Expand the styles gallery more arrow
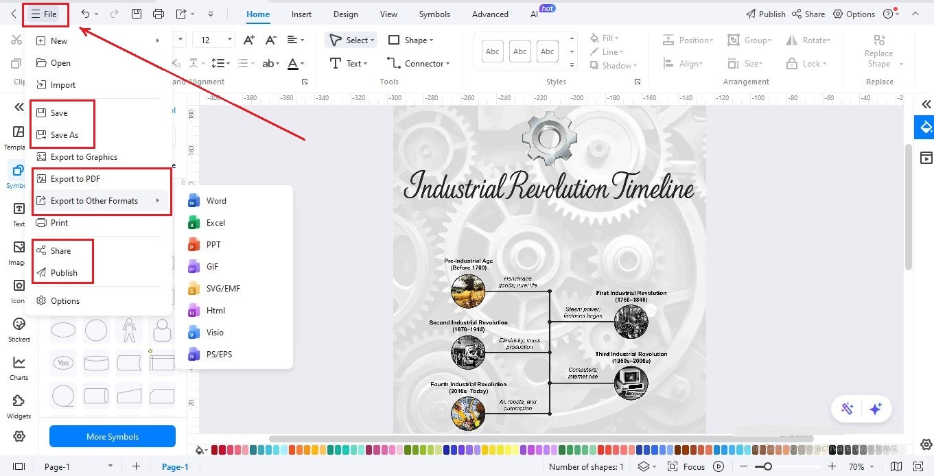The image size is (934, 476). [572, 64]
